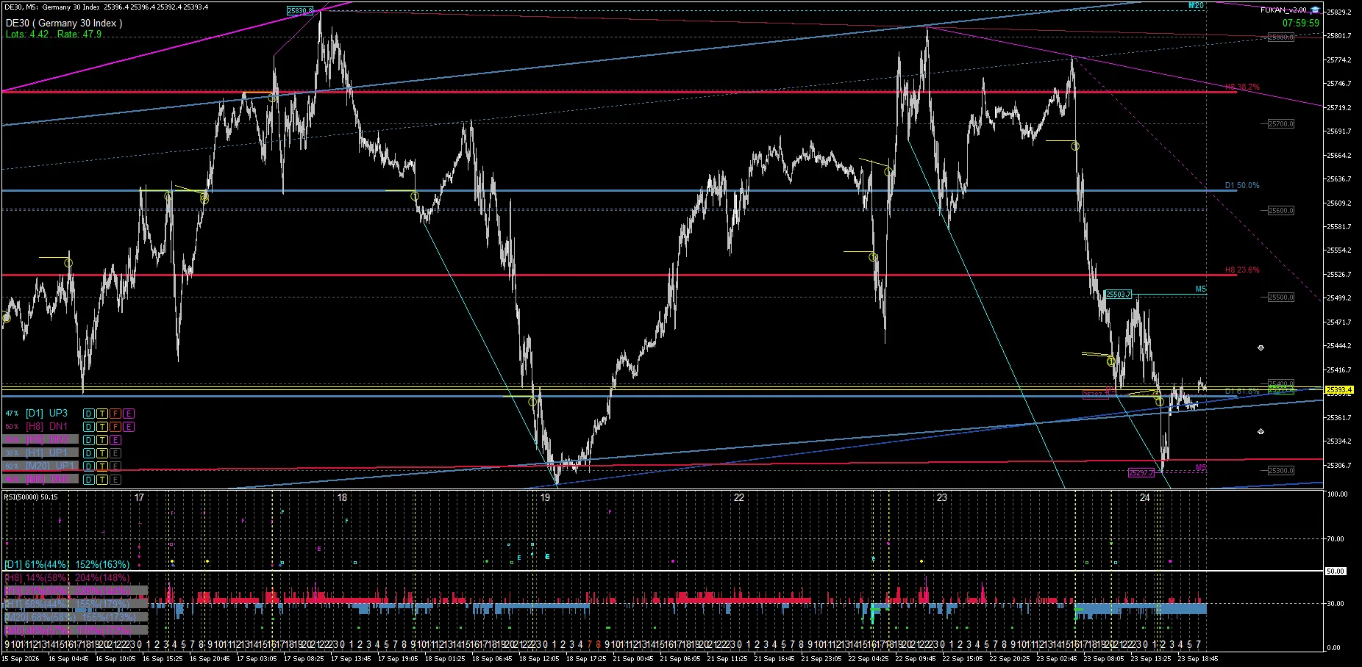Select the [H1] UP1 timeframe label
Image resolution: width=1362 pixels, height=667 pixels.
click(x=47, y=453)
